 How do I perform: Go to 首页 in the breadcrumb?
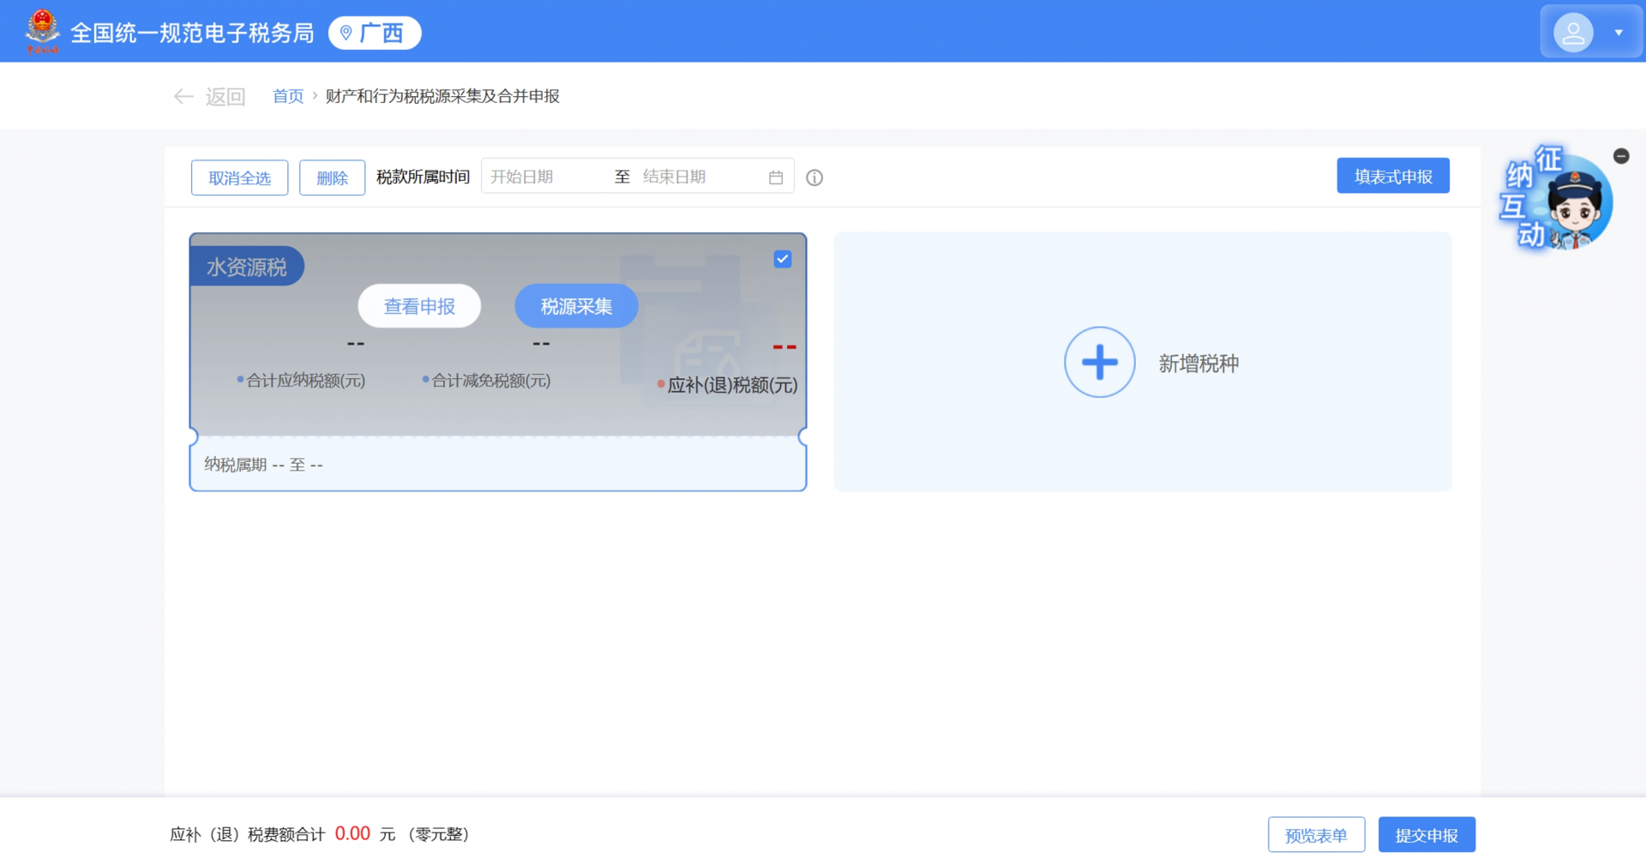288,96
